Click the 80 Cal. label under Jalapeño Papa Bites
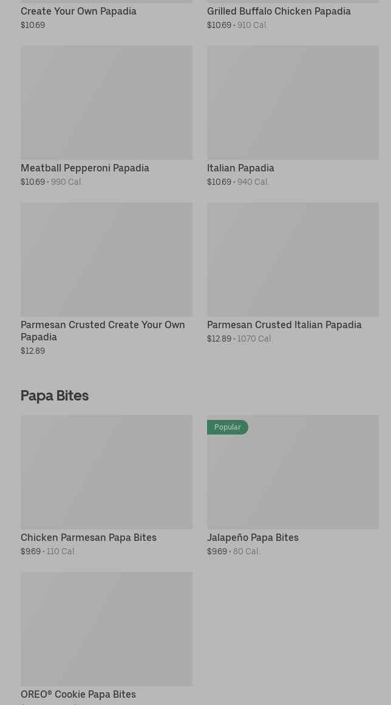The height and width of the screenshot is (705, 391). (x=246, y=551)
